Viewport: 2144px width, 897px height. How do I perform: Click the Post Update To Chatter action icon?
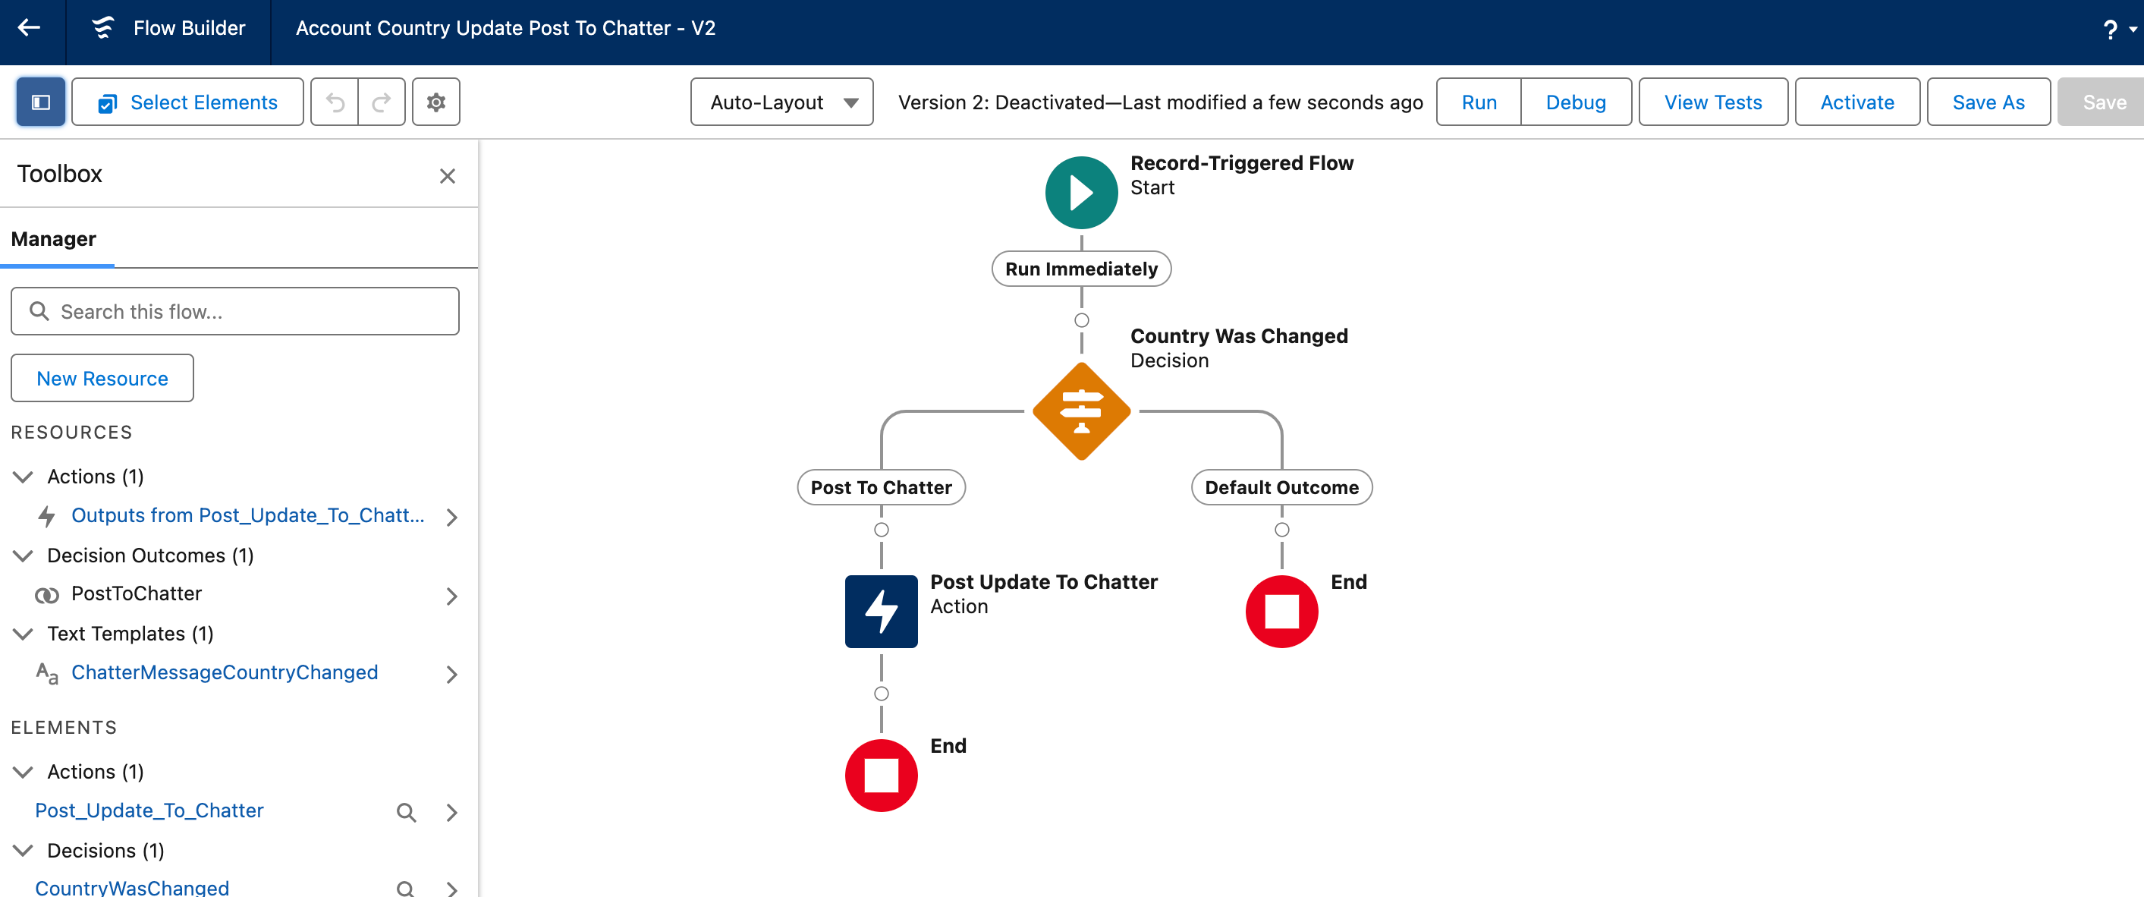(x=880, y=610)
